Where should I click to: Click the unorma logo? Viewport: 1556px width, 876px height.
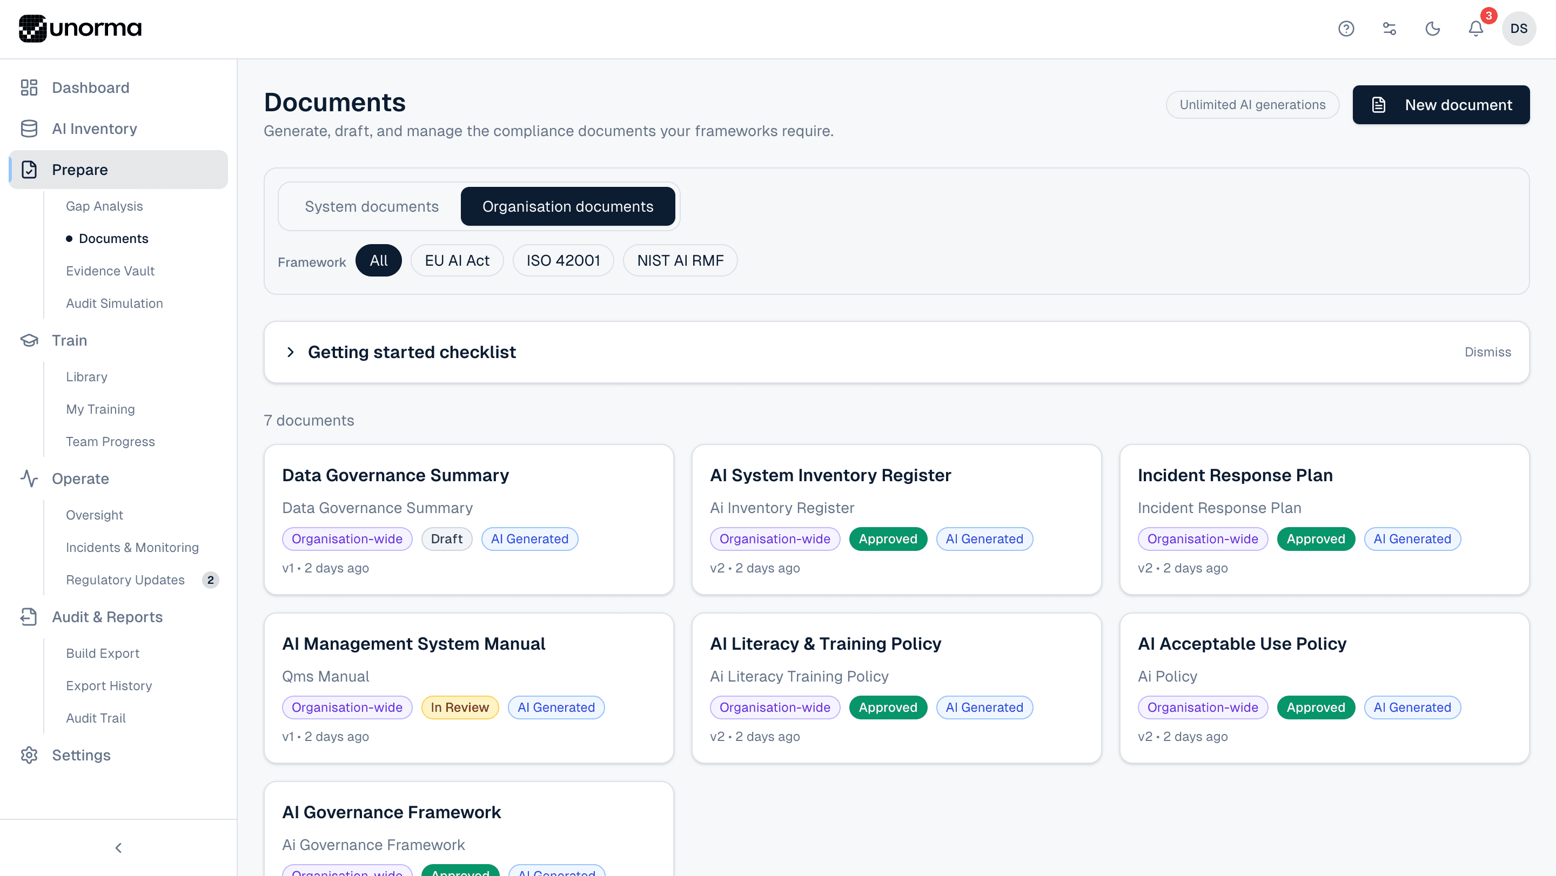point(80,29)
